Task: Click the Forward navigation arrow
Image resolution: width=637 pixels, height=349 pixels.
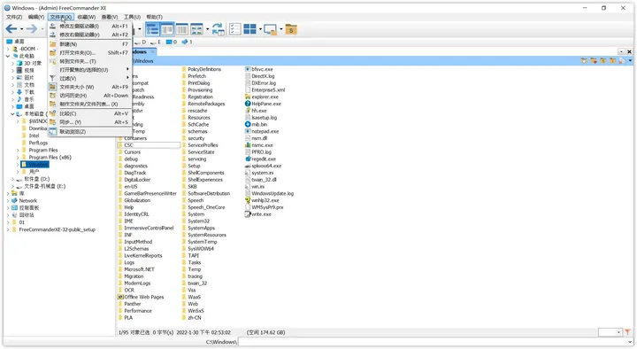Action: (x=31, y=29)
